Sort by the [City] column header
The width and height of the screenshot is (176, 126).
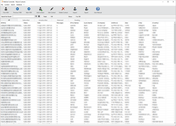pos(145,23)
